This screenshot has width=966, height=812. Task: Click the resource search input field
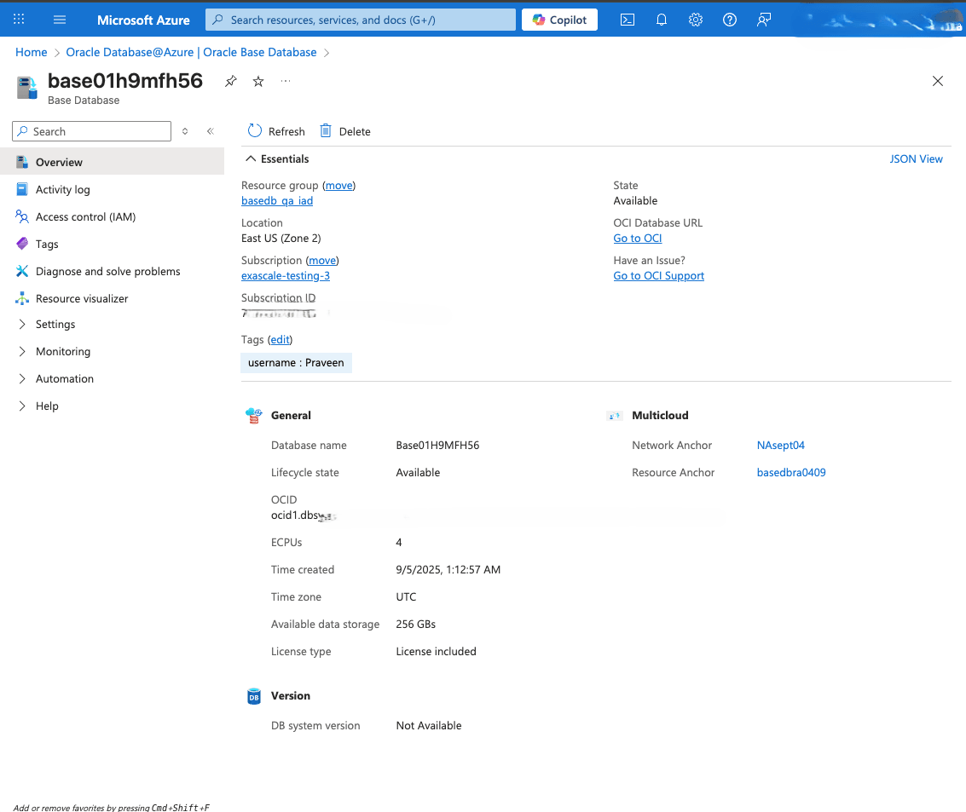(358, 19)
